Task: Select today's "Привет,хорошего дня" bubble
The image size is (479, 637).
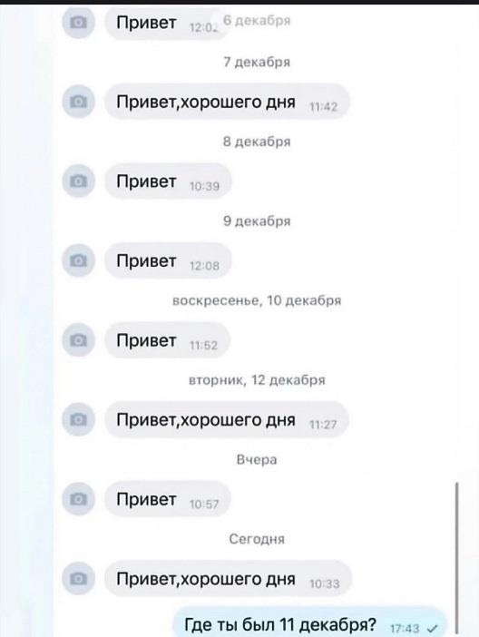Action: [x=228, y=579]
